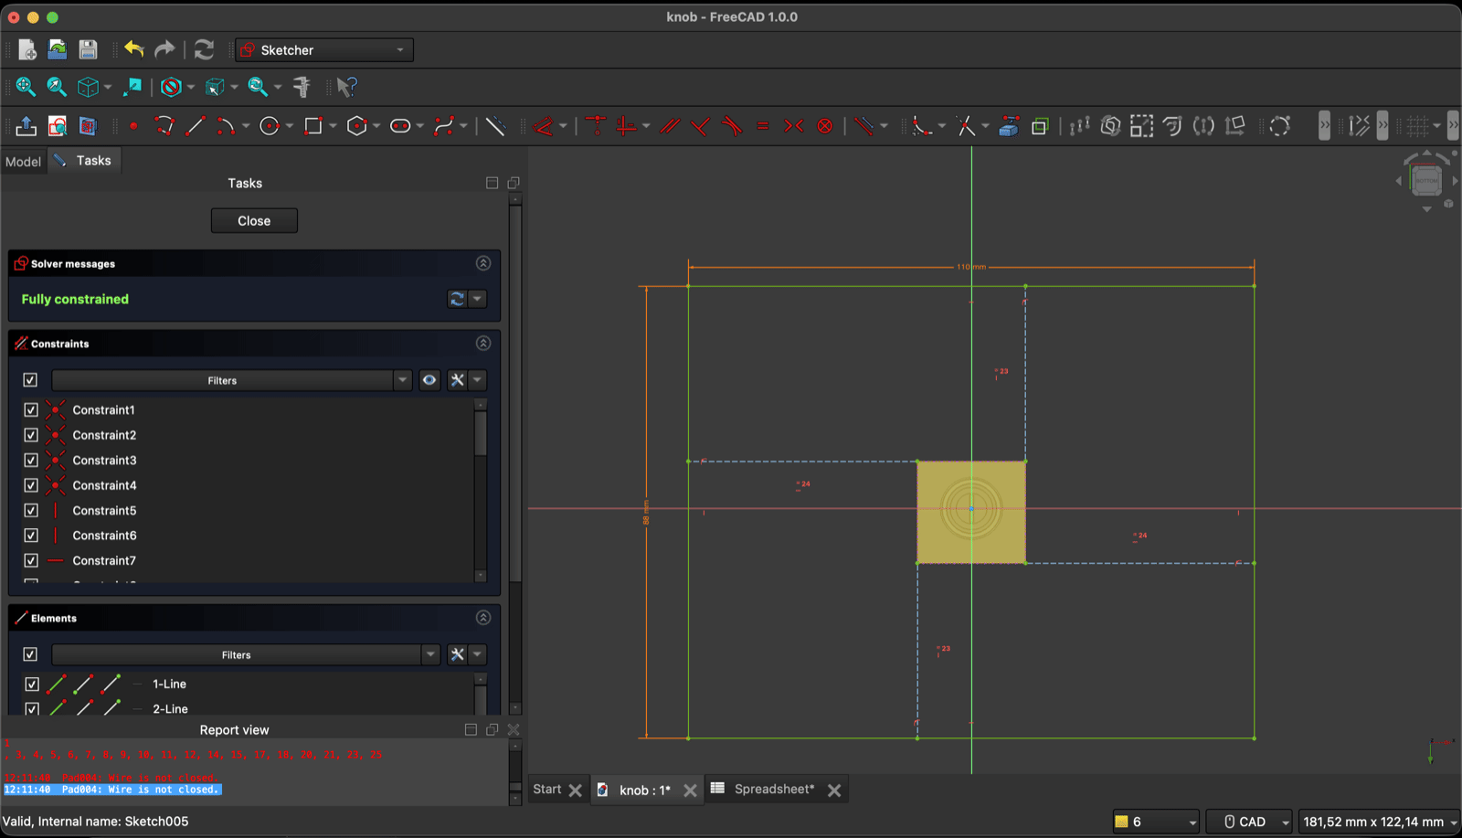This screenshot has width=1462, height=838.
Task: Apply perpendicular constraint
Action: [701, 126]
